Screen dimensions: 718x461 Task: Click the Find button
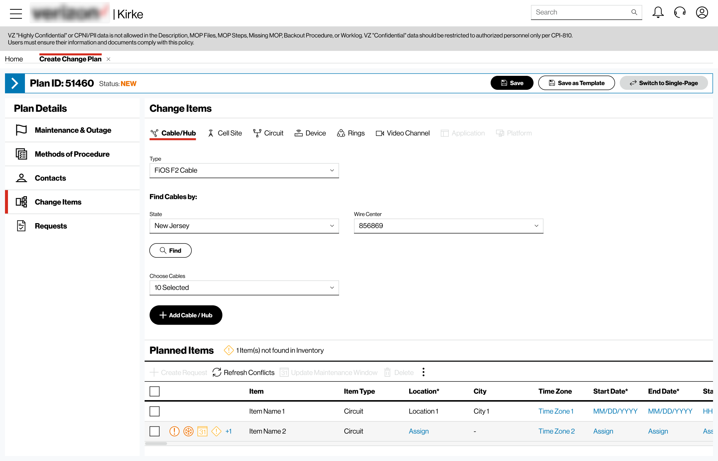(171, 250)
